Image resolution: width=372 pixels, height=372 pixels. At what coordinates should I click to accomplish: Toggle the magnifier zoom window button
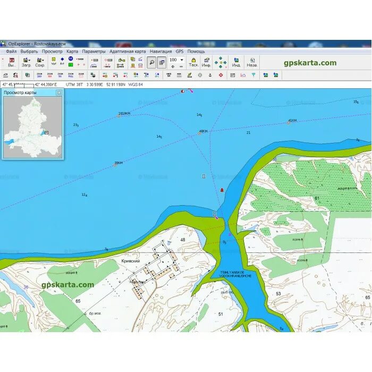point(151,63)
